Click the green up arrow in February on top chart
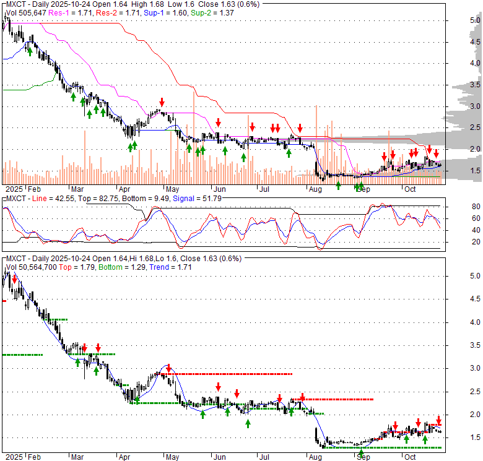This screenshot has height=461, width=483. [x=30, y=52]
